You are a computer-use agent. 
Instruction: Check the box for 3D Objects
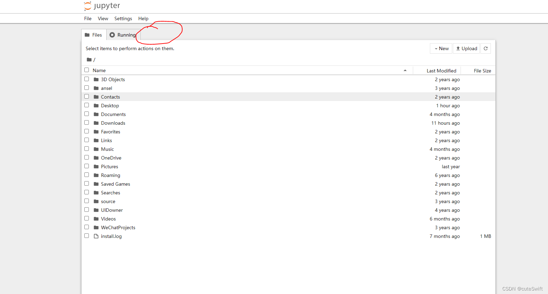point(87,79)
